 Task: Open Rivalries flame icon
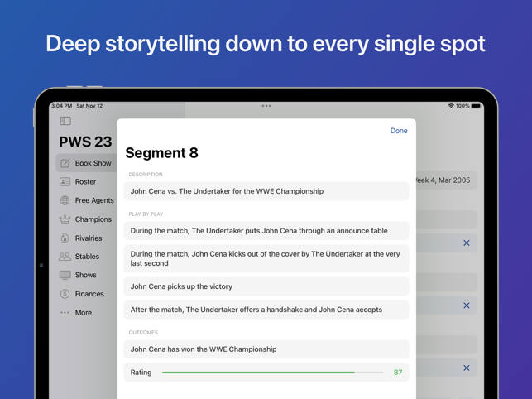[x=65, y=238]
